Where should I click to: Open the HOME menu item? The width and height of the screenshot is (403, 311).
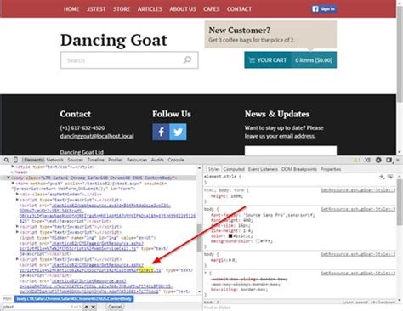pos(71,9)
